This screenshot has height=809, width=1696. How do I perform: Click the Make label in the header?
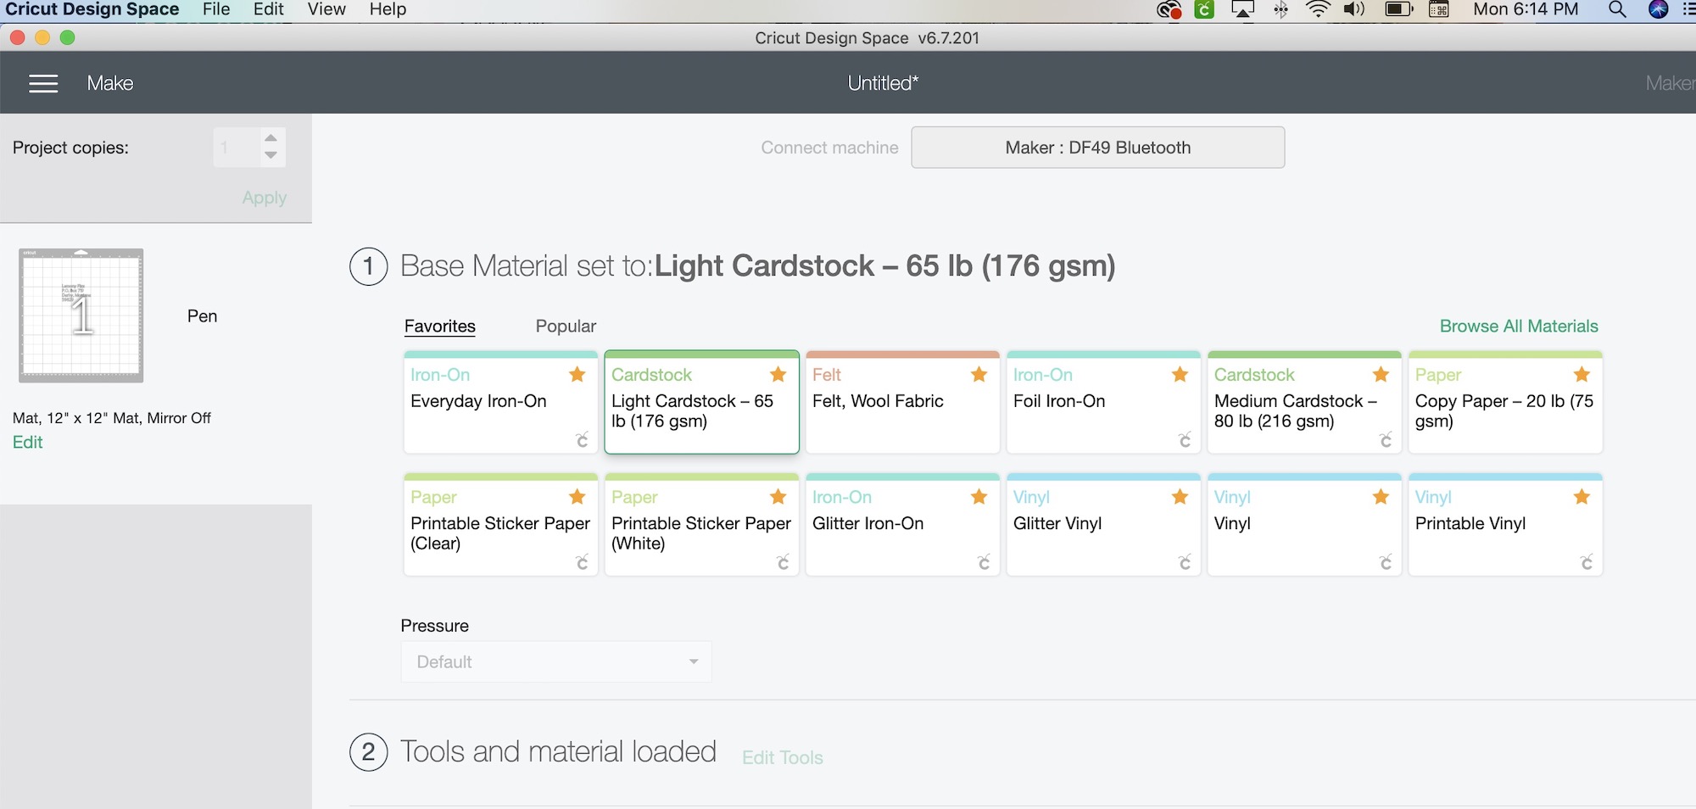coord(110,83)
